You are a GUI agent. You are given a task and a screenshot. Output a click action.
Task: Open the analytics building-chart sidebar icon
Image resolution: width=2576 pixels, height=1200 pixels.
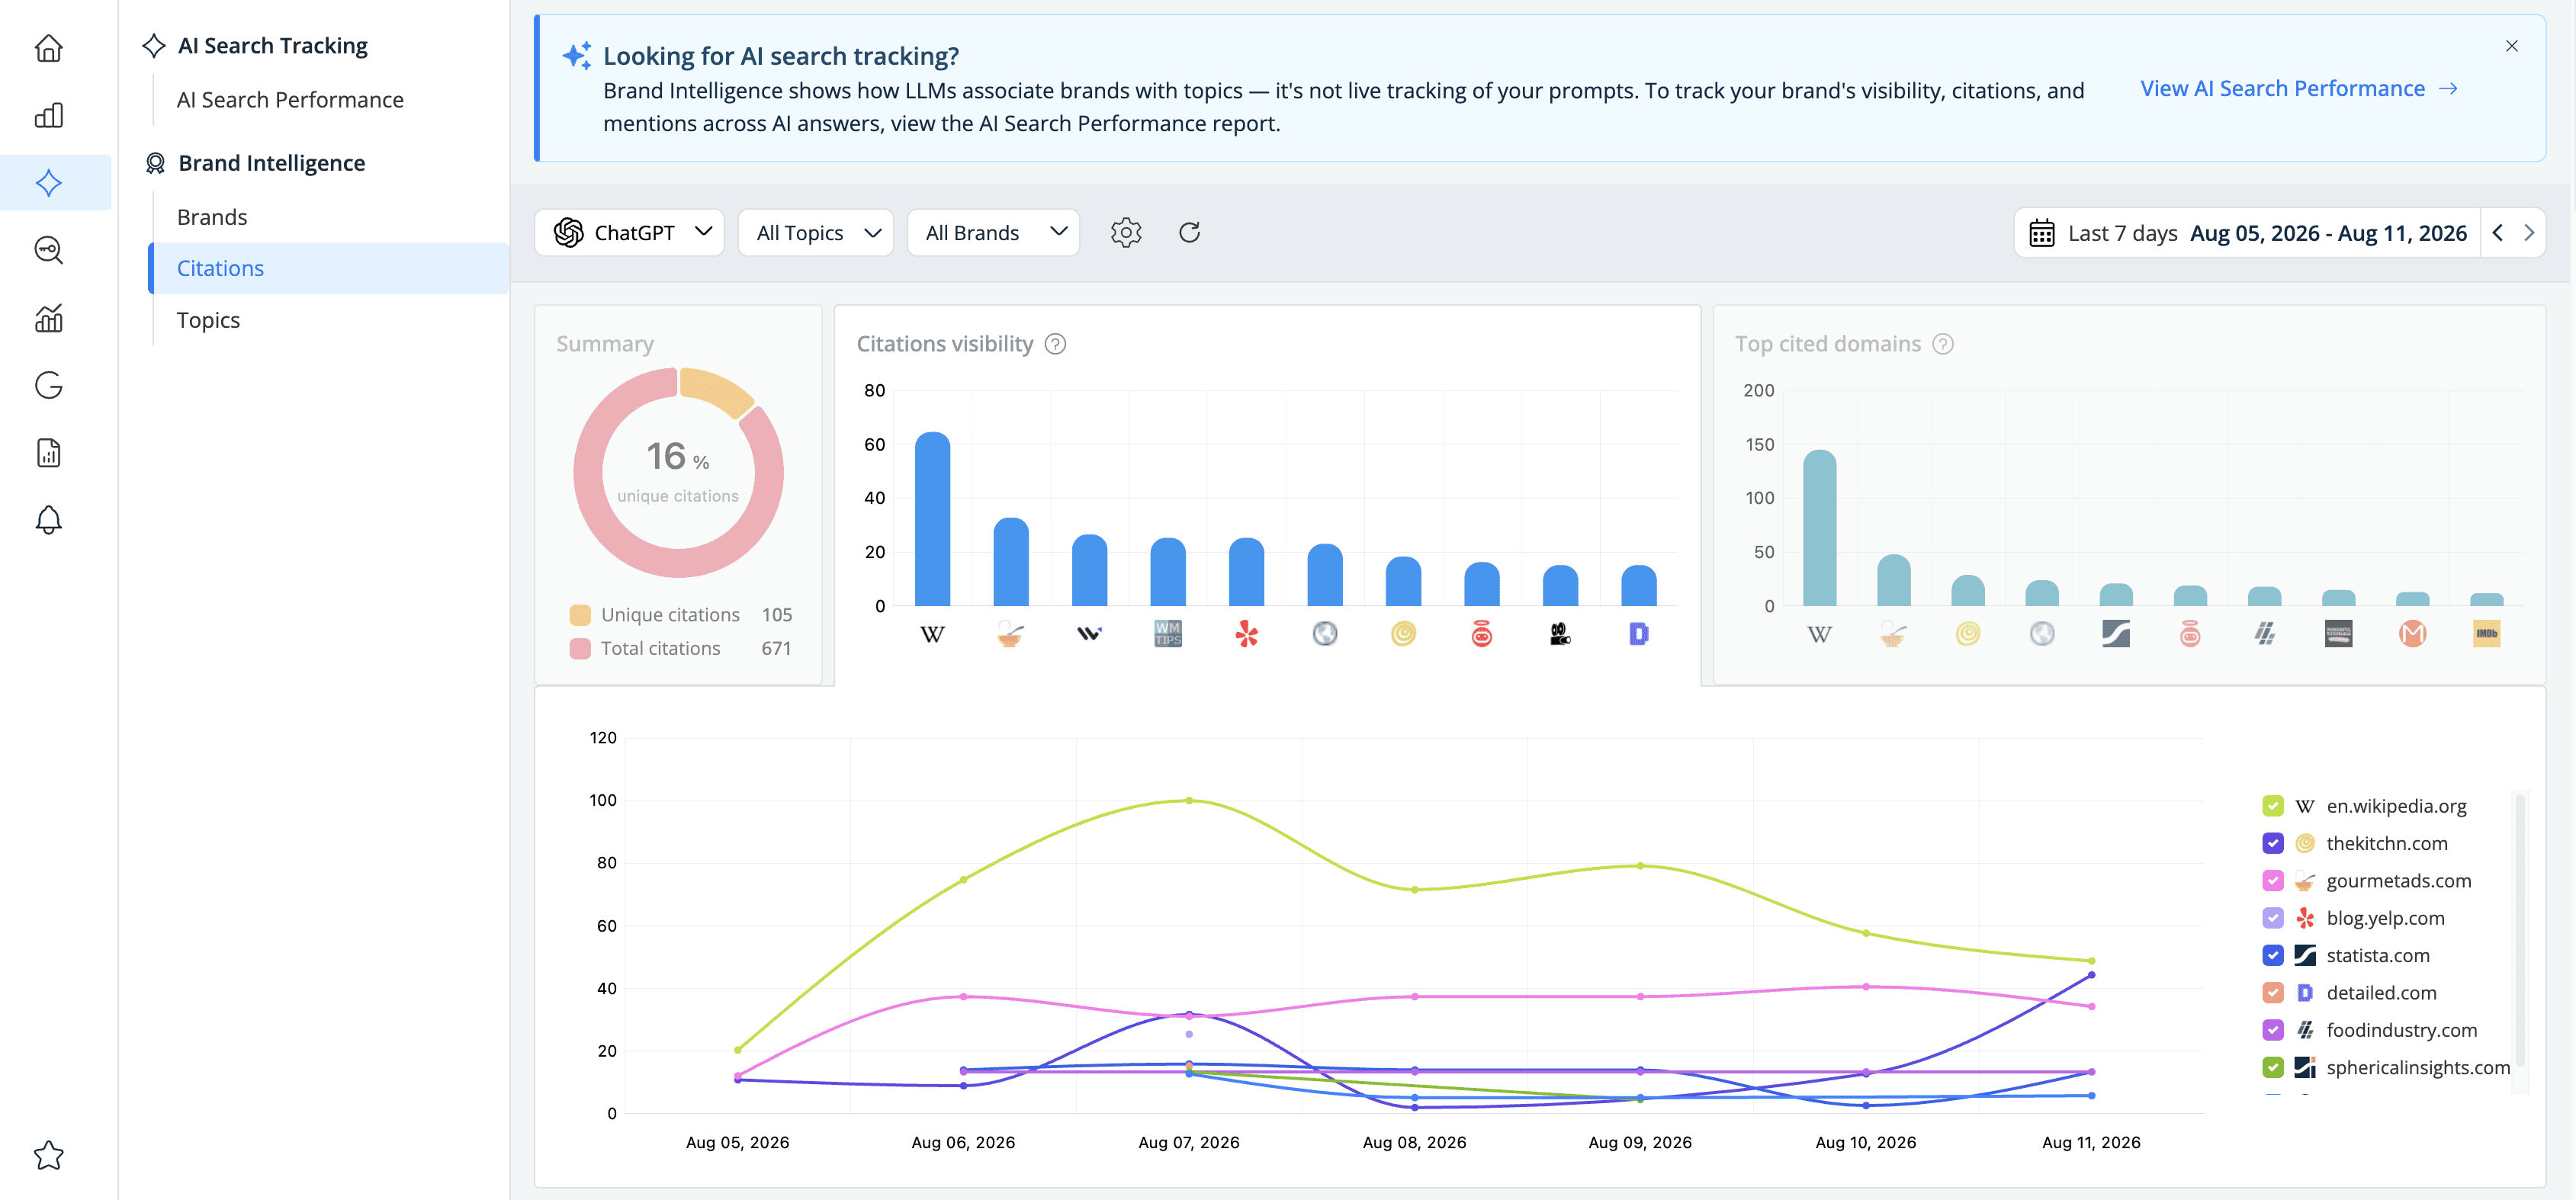click(48, 318)
